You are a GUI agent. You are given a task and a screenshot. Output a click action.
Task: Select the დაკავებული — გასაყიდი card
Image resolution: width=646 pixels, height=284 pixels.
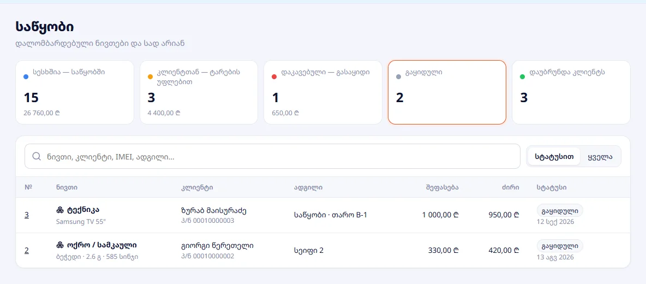pos(323,92)
